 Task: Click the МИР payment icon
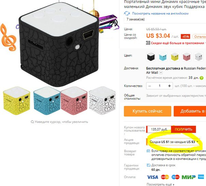click(189, 177)
